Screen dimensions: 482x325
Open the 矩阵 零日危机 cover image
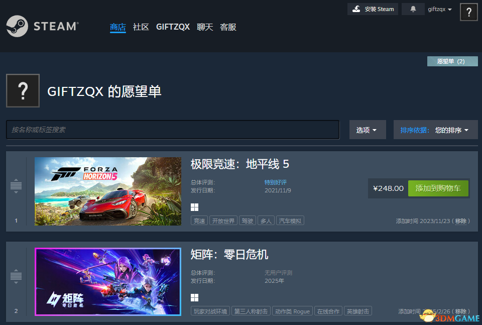click(x=108, y=282)
